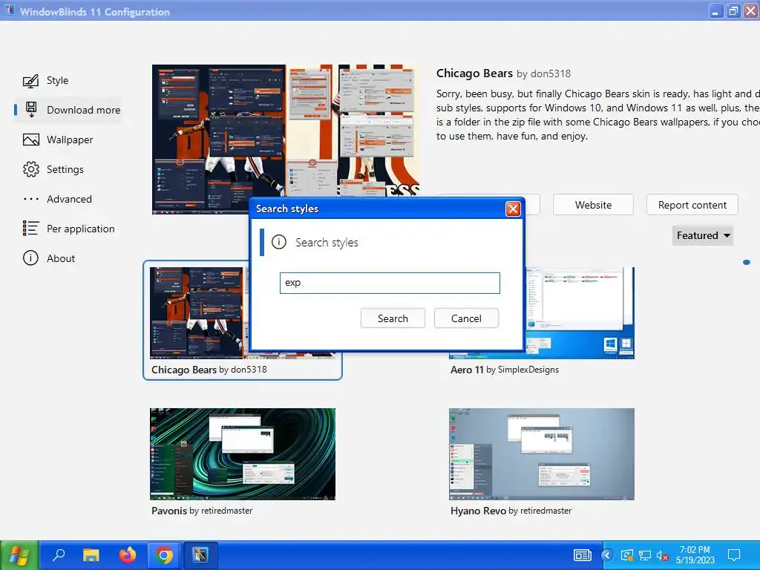Viewport: 760px width, 570px height.
Task: Click the About info icon
Action: click(x=30, y=258)
